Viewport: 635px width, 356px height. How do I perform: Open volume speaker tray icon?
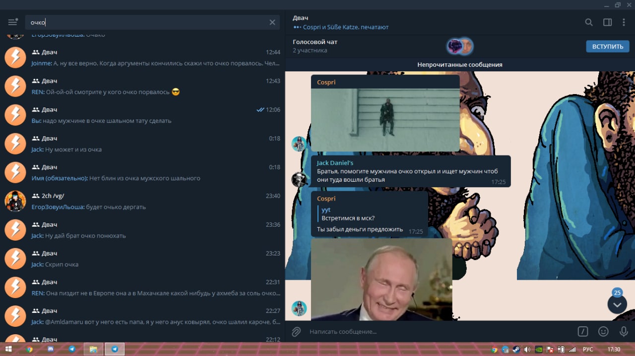click(527, 349)
